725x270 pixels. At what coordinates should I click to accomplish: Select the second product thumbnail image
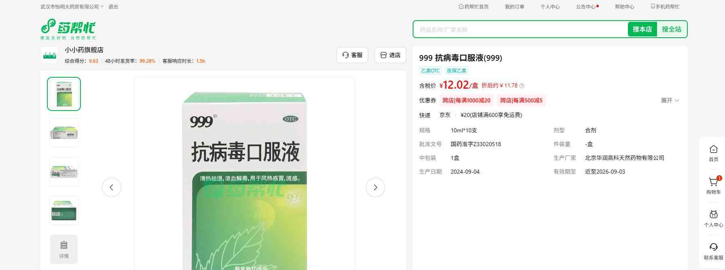tap(64, 133)
